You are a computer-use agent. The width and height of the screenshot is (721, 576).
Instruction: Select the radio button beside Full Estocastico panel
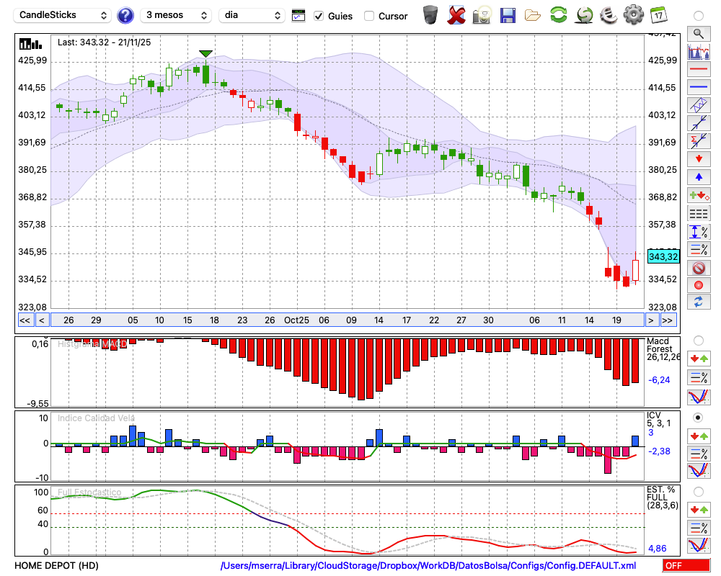coord(698,491)
